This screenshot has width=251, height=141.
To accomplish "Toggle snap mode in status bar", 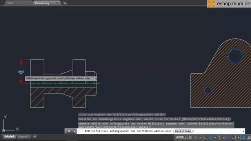I will [195, 137].
